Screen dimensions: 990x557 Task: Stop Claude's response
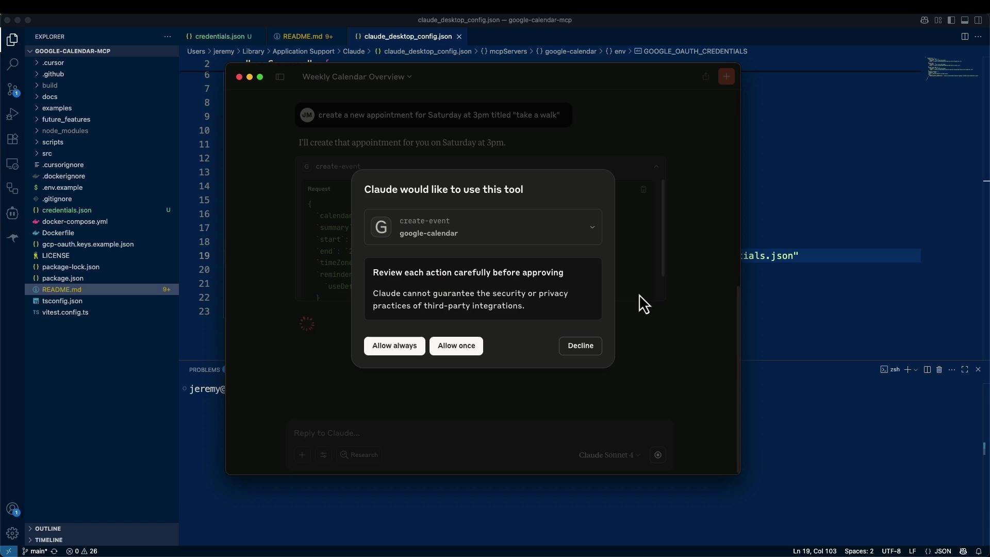658,455
